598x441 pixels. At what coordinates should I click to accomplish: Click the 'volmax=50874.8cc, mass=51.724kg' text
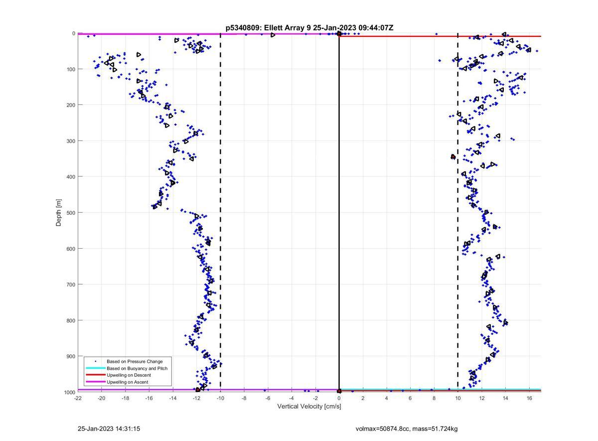(407, 429)
